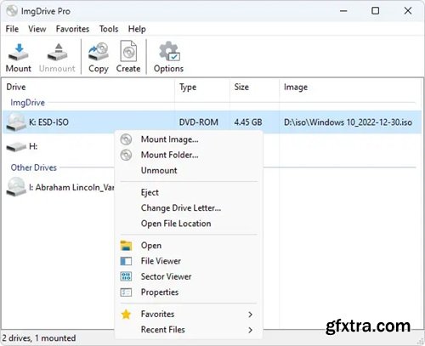Select Eject in the context menu
Viewport: 425px width, 346px height.
pos(189,192)
